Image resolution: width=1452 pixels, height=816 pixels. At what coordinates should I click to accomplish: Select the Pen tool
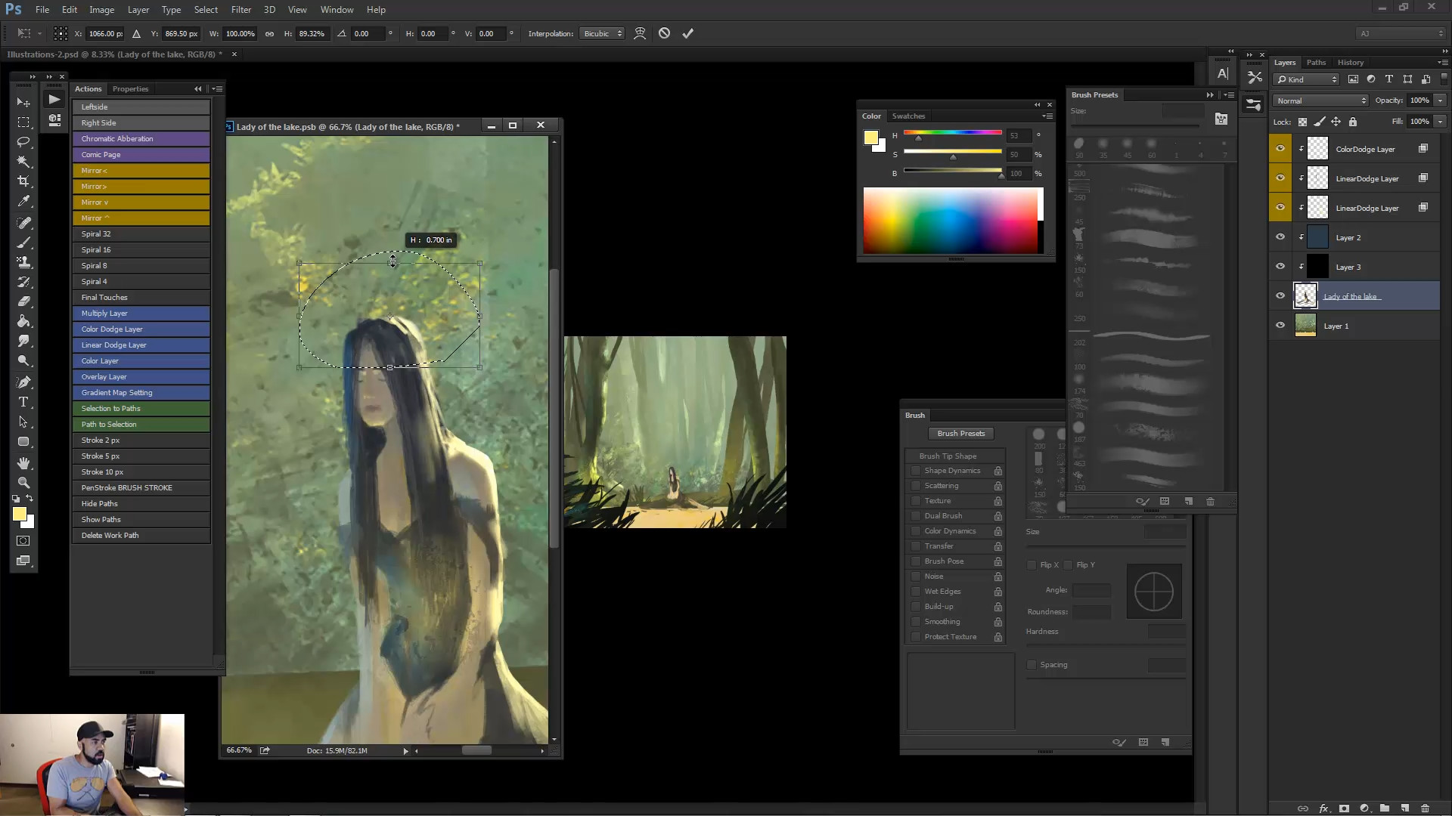[23, 382]
